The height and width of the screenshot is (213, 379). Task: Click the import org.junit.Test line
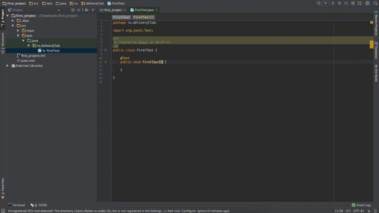pyautogui.click(x=133, y=30)
